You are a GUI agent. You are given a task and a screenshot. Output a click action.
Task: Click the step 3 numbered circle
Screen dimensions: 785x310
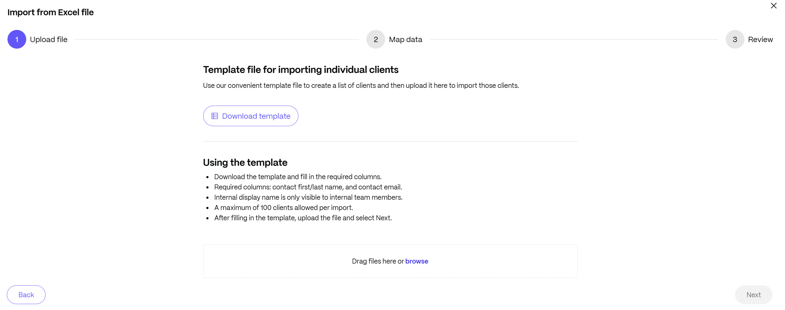click(735, 39)
